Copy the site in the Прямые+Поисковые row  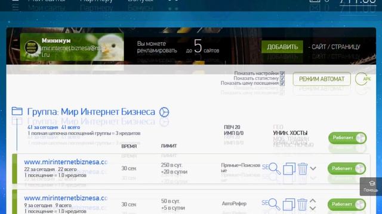(x=289, y=168)
